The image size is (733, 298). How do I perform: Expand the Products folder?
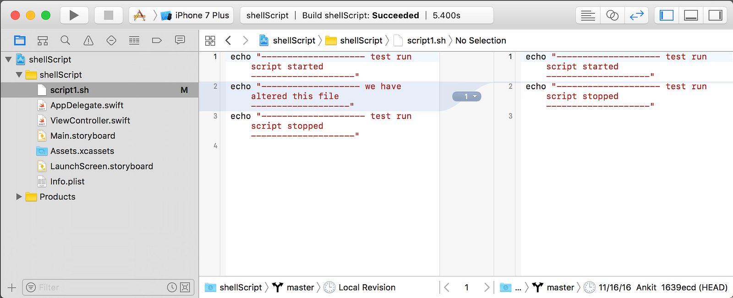tap(19, 197)
